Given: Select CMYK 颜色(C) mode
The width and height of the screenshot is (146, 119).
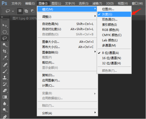Looking at the screenshot, I should [114, 35].
